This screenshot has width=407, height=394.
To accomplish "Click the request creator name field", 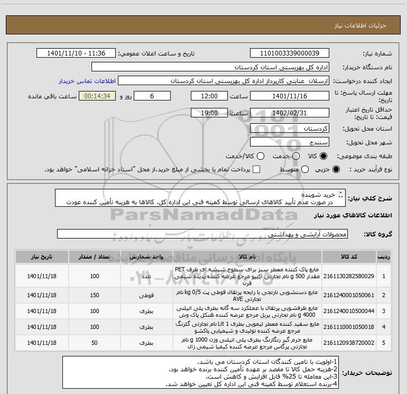I will [224, 81].
